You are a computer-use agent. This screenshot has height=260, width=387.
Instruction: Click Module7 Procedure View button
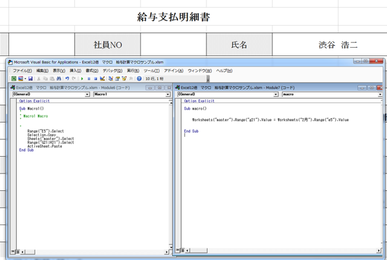pos(177,250)
